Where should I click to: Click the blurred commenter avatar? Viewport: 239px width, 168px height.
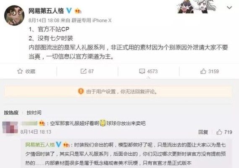tap(10, 127)
